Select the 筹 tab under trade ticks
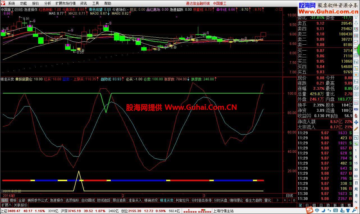The width and height of the screenshot is (360, 214). pos(349,205)
